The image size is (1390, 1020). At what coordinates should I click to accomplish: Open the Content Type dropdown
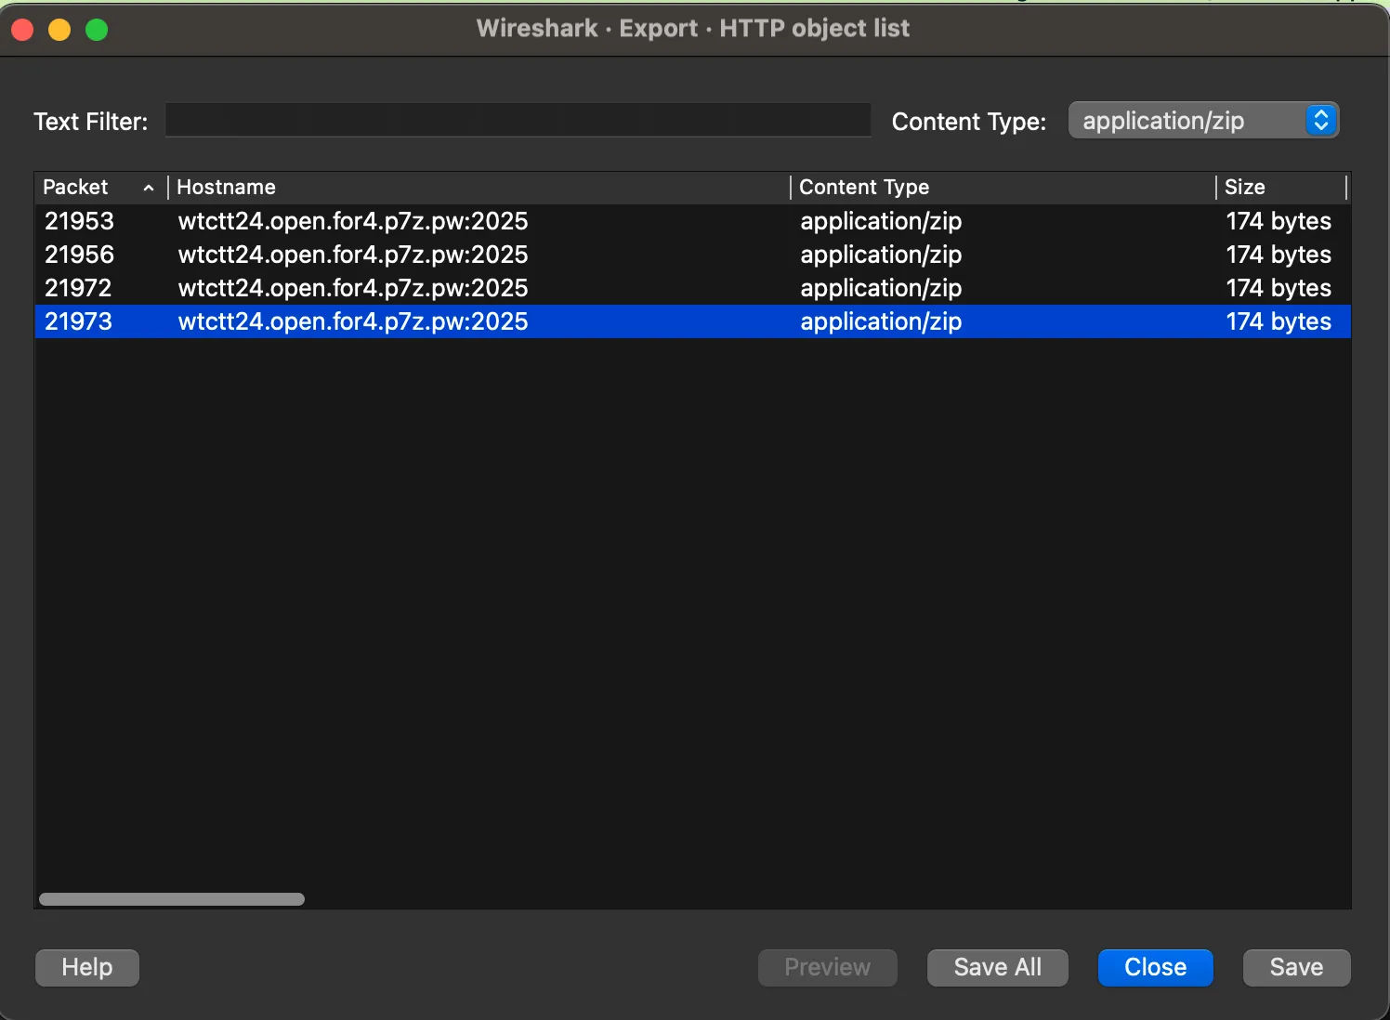coord(1202,121)
